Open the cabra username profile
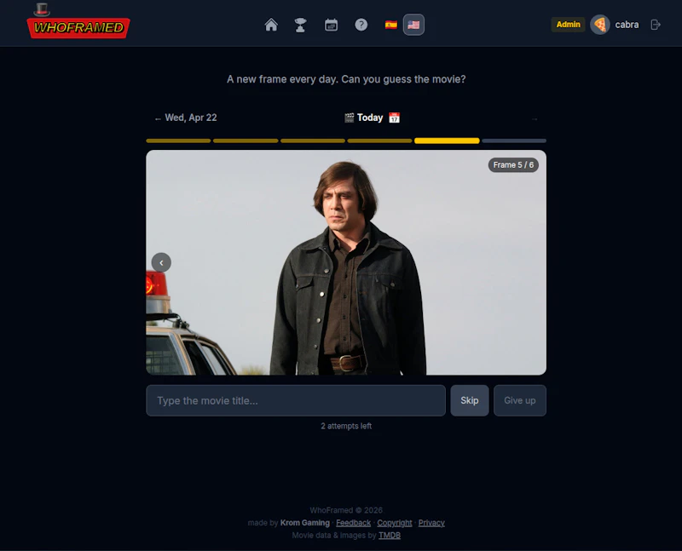The image size is (682, 551). point(627,25)
